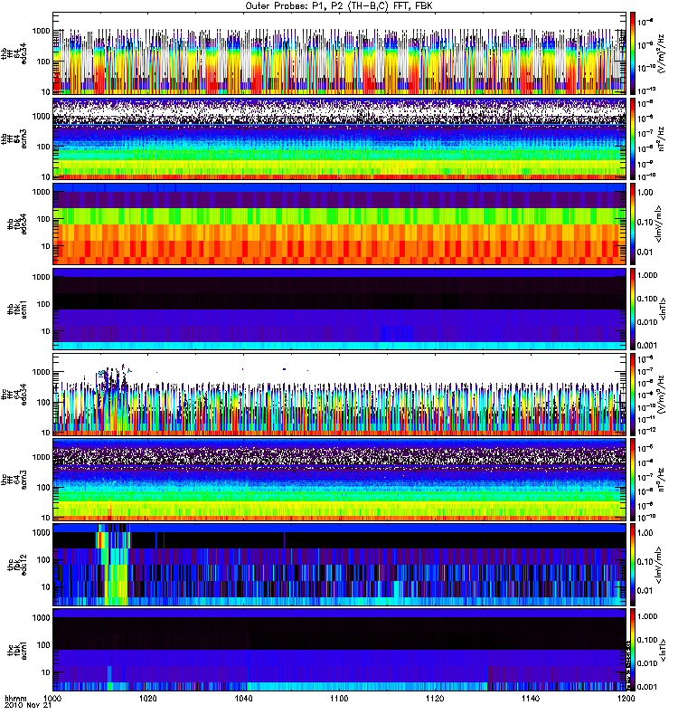
Task: Click the 'hhmm' time axis unit label
Action: tap(15, 698)
